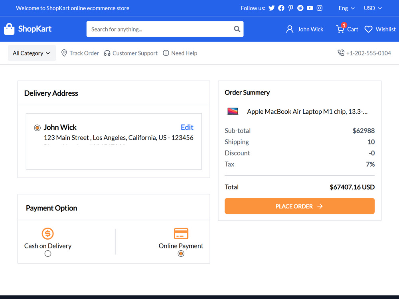Viewport: 399px width, 299px height.
Task: Click the ShopKart brand name
Action: [35, 29]
